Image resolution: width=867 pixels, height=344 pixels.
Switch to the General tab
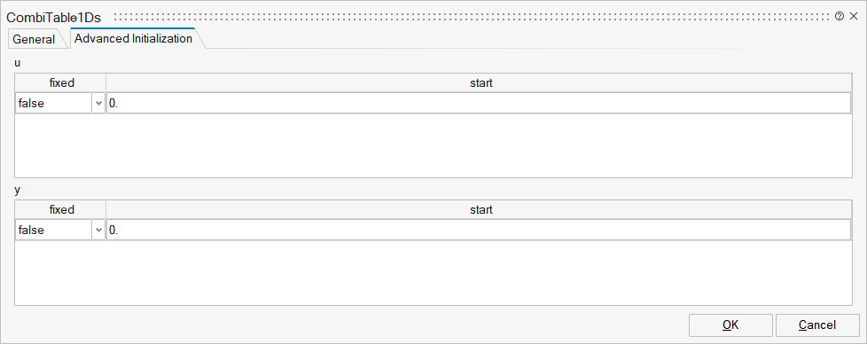pos(35,39)
